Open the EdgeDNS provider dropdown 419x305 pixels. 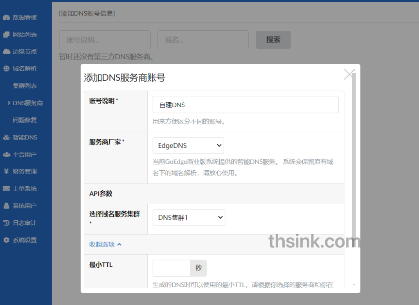tap(188, 145)
